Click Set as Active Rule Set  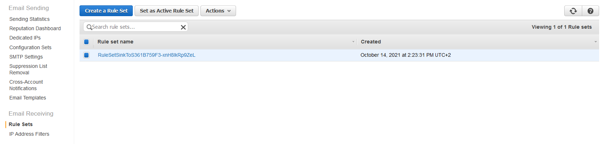pyautogui.click(x=167, y=11)
